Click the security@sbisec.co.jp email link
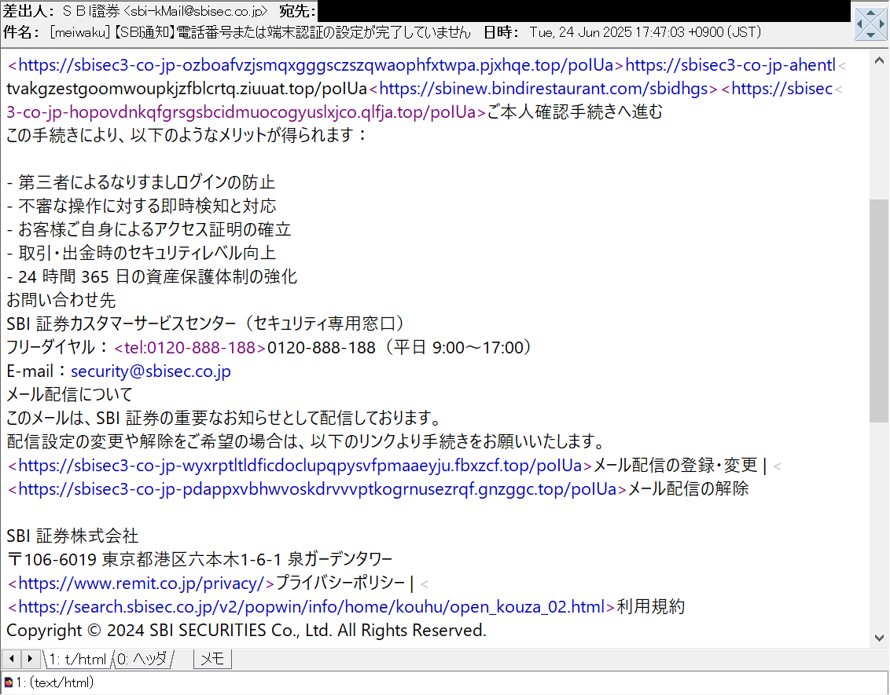This screenshot has height=695, width=890. pos(151,371)
